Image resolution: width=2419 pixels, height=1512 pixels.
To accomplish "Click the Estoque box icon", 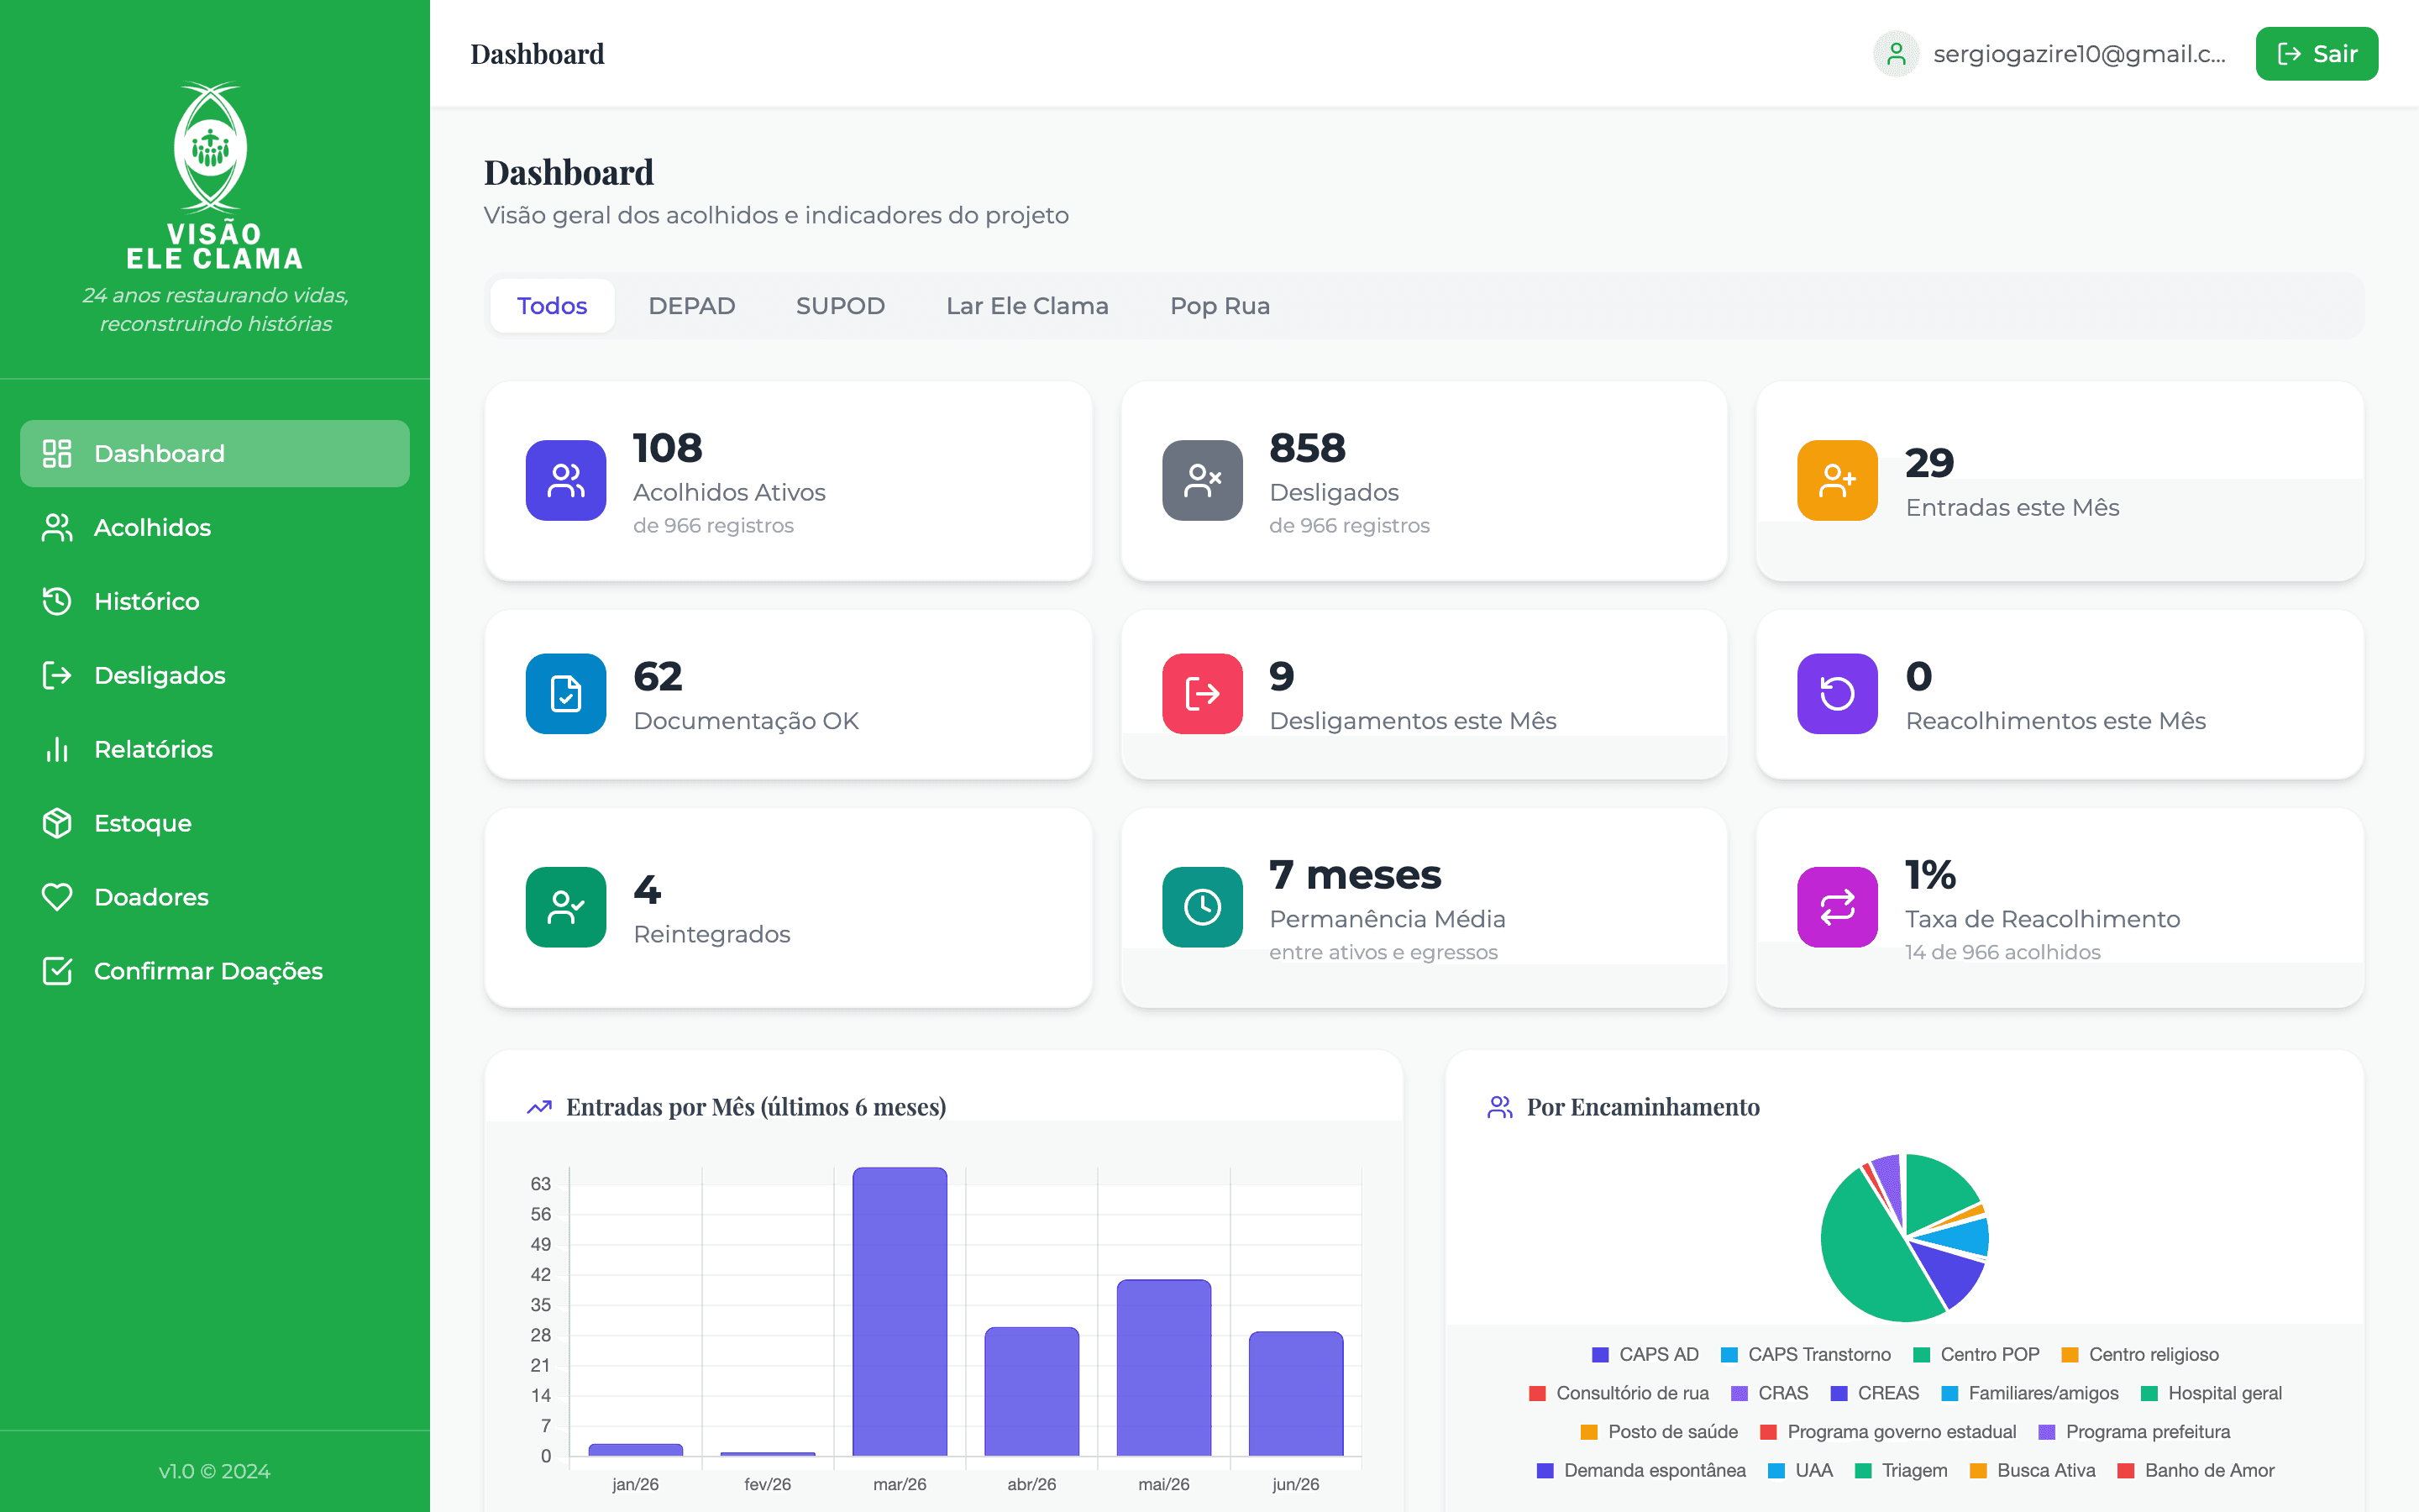I will pos(57,823).
